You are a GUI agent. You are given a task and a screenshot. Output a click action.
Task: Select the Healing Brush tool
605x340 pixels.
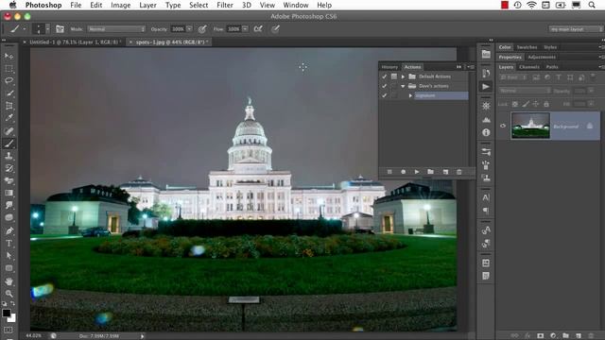pyautogui.click(x=9, y=130)
